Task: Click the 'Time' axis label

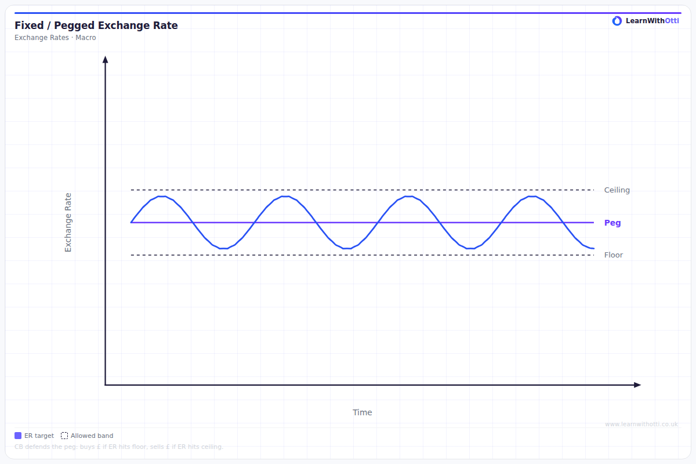Action: point(362,412)
